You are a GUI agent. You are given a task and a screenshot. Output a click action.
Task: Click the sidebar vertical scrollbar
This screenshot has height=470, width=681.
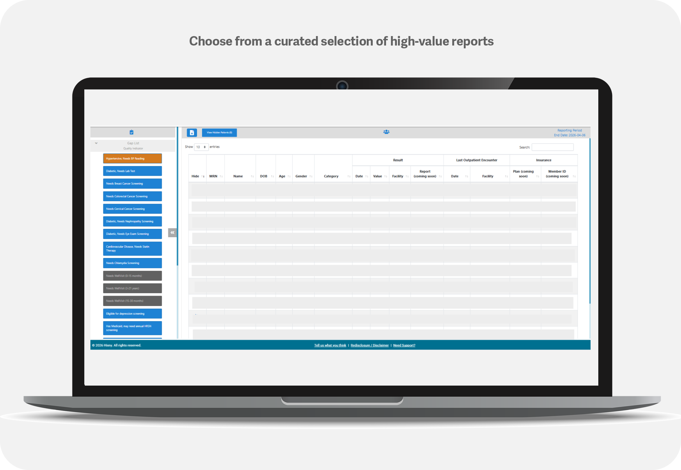[177, 196]
